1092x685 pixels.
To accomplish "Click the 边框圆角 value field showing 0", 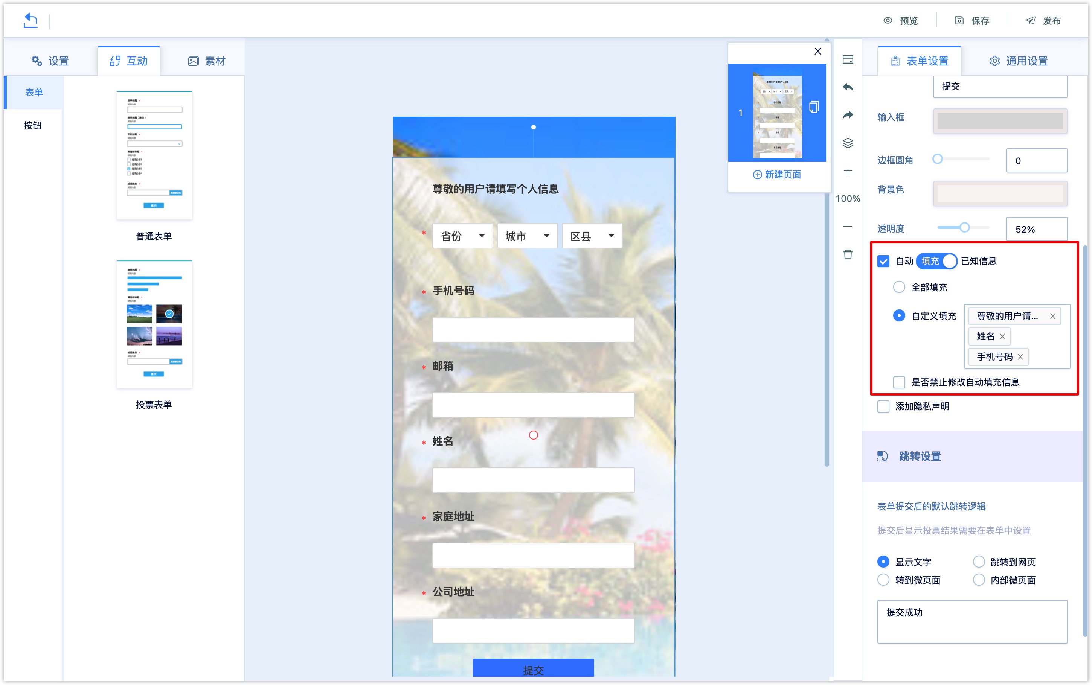I will [1036, 160].
